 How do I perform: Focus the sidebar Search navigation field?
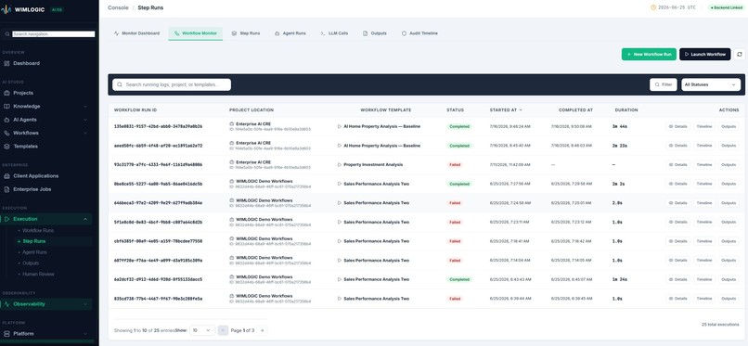coord(54,34)
